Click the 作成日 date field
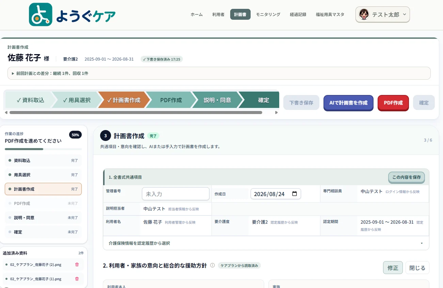Viewport: 443px width, 288px height. [276, 194]
